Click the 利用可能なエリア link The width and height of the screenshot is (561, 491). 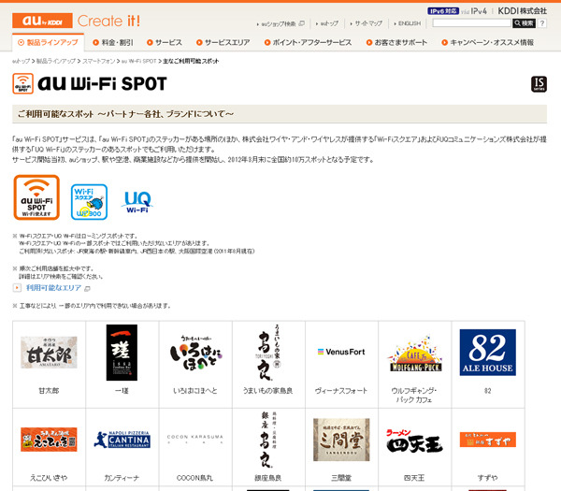(53, 288)
